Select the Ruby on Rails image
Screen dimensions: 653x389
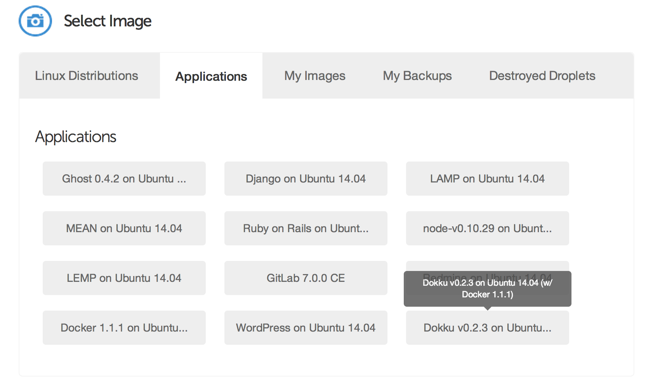pyautogui.click(x=306, y=228)
